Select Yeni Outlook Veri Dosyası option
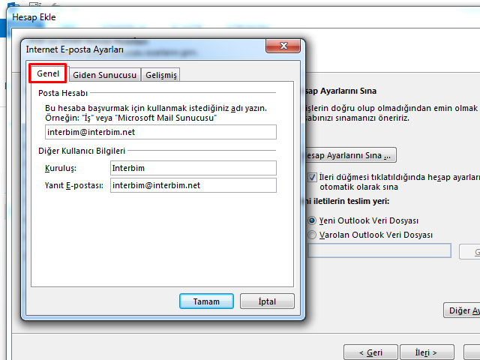Screen dimensions: 480x360 [x=312, y=221]
